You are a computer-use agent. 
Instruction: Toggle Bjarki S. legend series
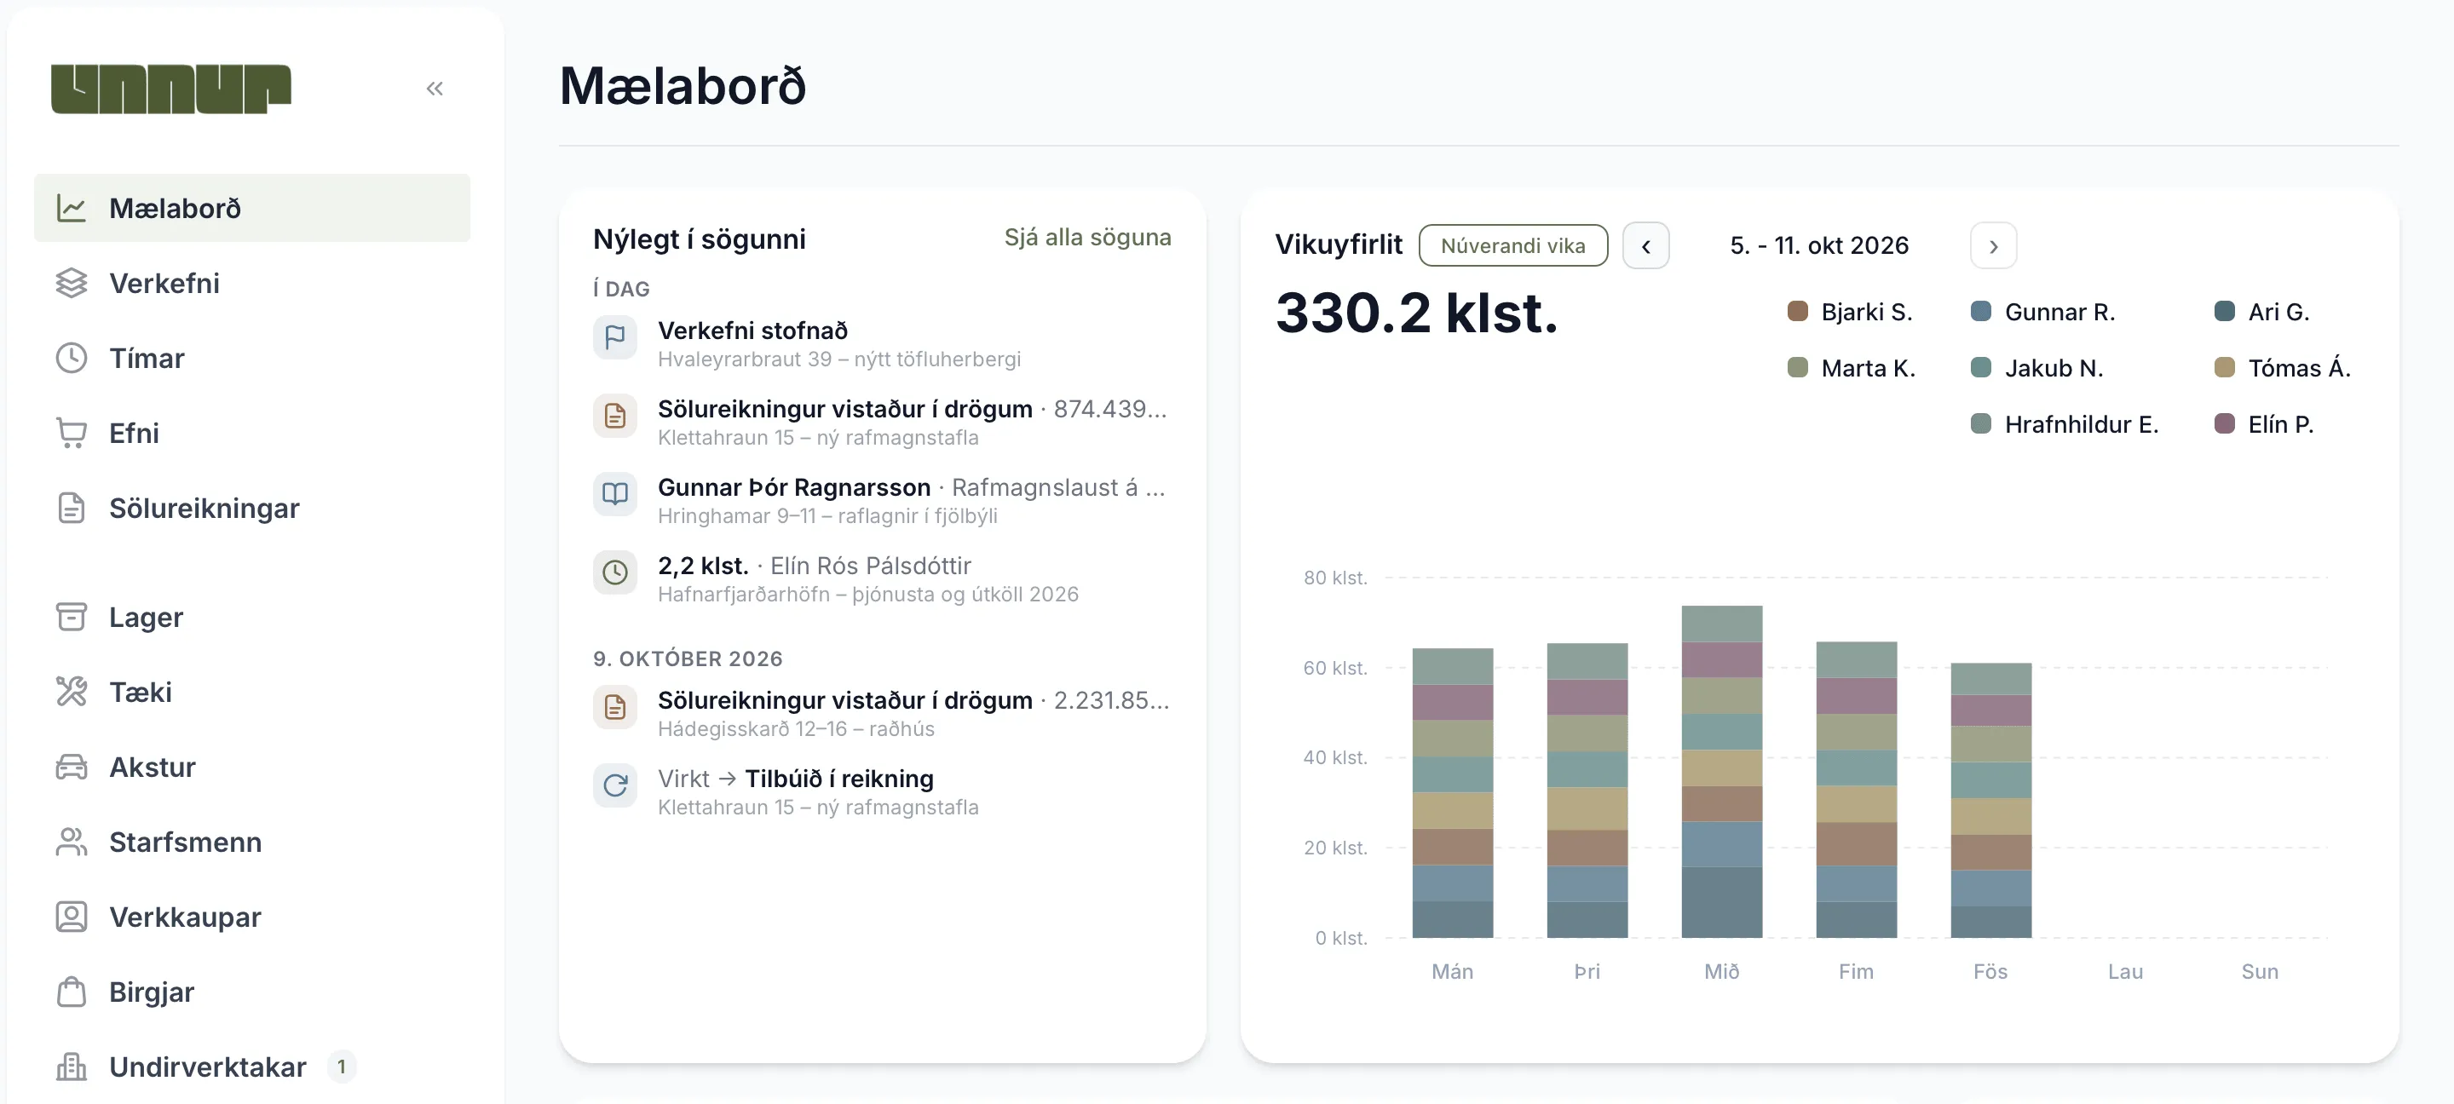1849,312
